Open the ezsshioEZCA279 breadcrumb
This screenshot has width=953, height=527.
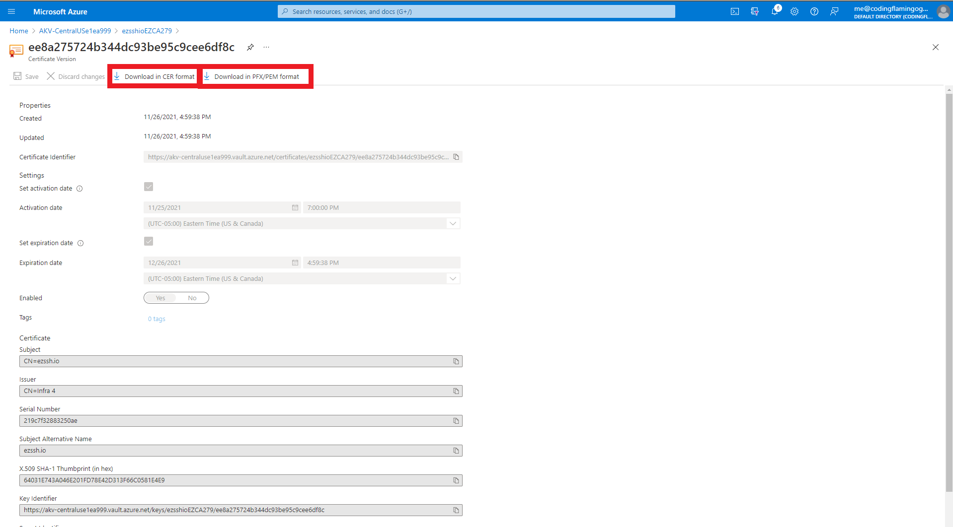pyautogui.click(x=147, y=31)
